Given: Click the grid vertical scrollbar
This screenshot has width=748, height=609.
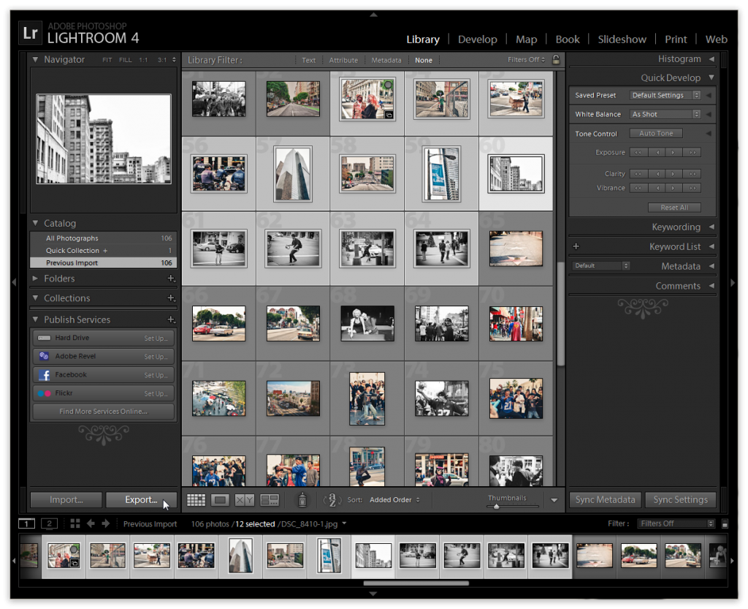Looking at the screenshot, I should 560,313.
